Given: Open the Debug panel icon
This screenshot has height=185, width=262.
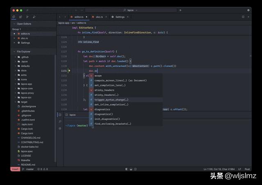Looking at the screenshot, I should click(x=34, y=17).
